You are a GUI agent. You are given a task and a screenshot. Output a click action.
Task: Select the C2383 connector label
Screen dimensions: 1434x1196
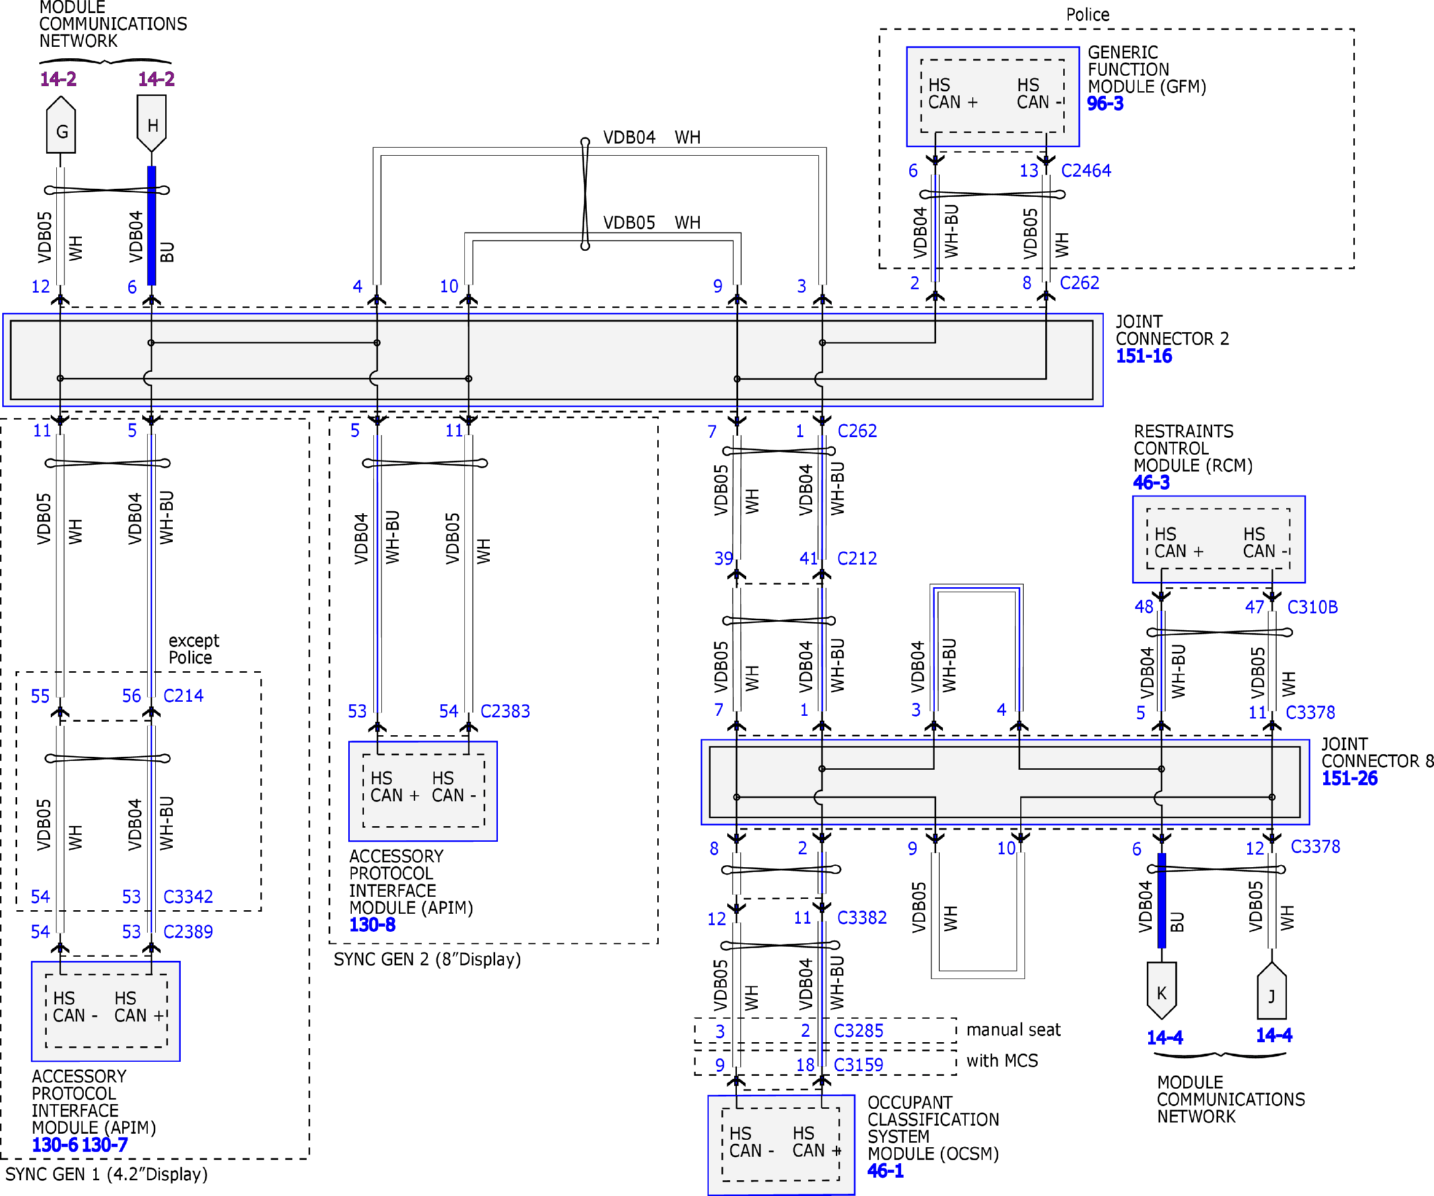click(506, 711)
